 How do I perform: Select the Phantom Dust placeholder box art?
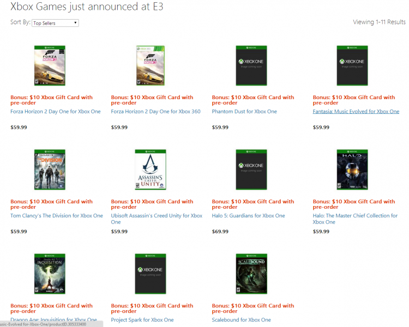tap(251, 65)
